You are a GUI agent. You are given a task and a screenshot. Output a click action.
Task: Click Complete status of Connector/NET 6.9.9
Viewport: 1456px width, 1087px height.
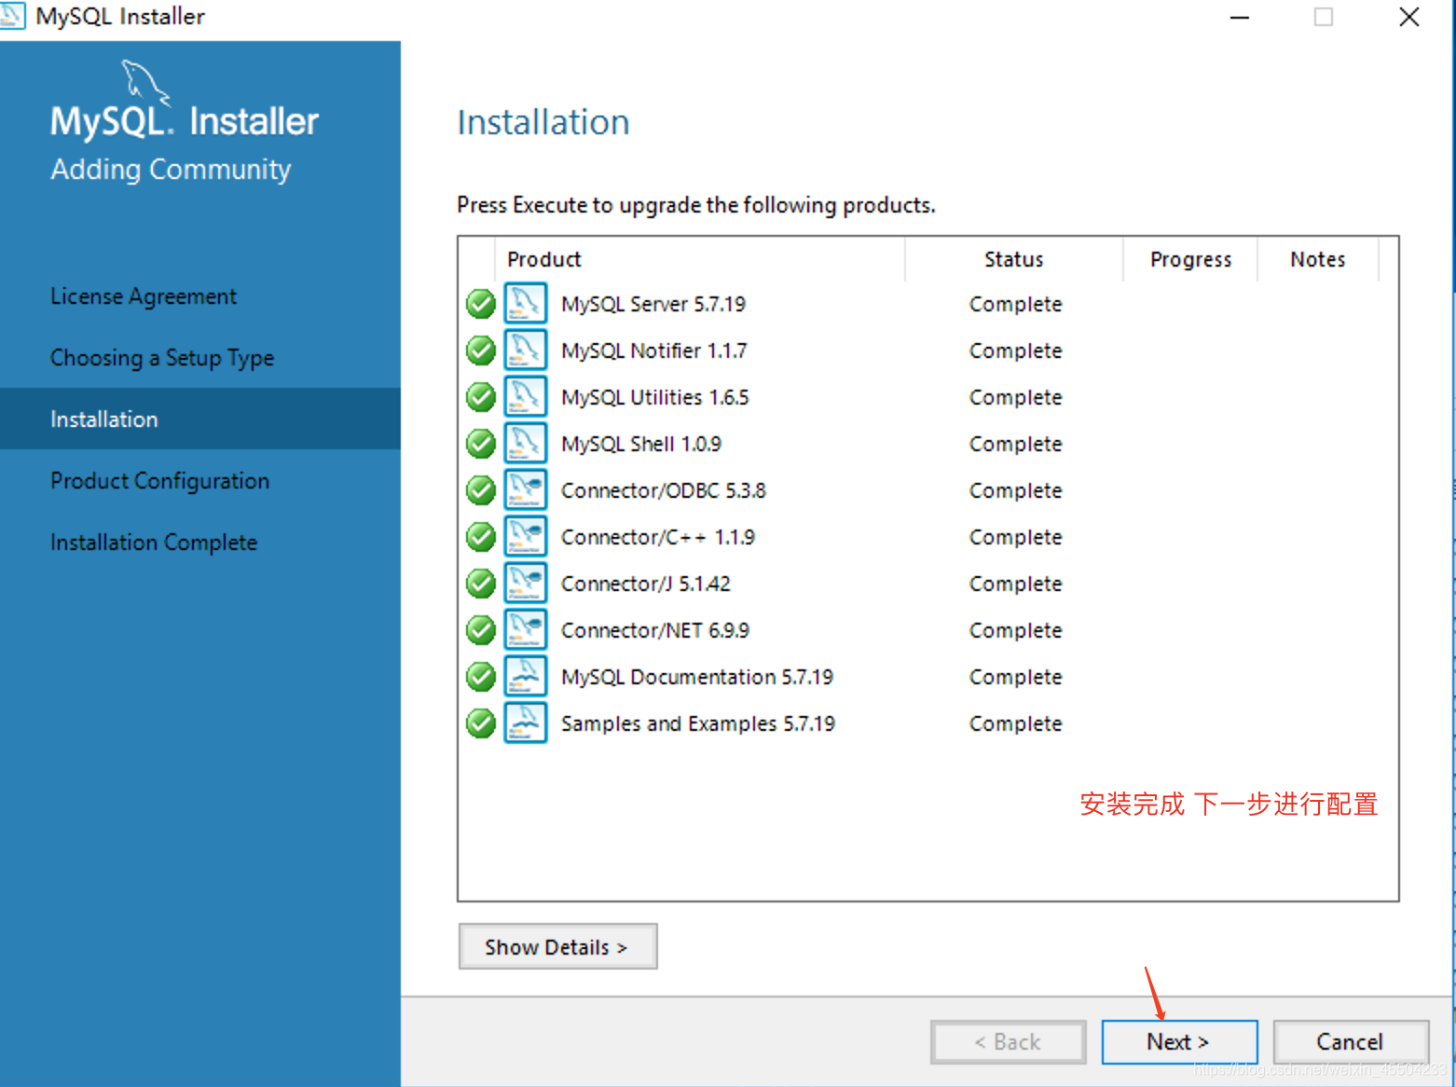(x=1016, y=630)
